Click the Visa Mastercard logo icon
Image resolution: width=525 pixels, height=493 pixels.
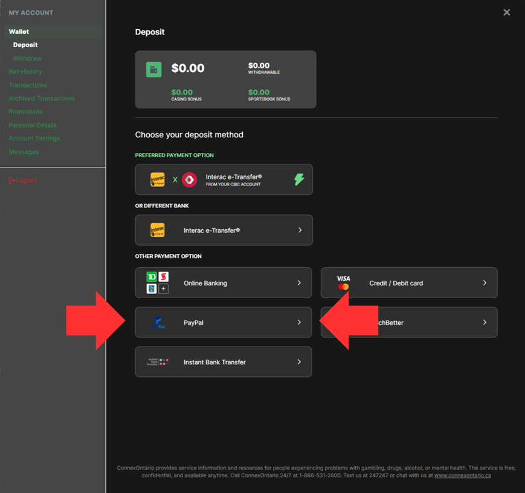pyautogui.click(x=343, y=282)
